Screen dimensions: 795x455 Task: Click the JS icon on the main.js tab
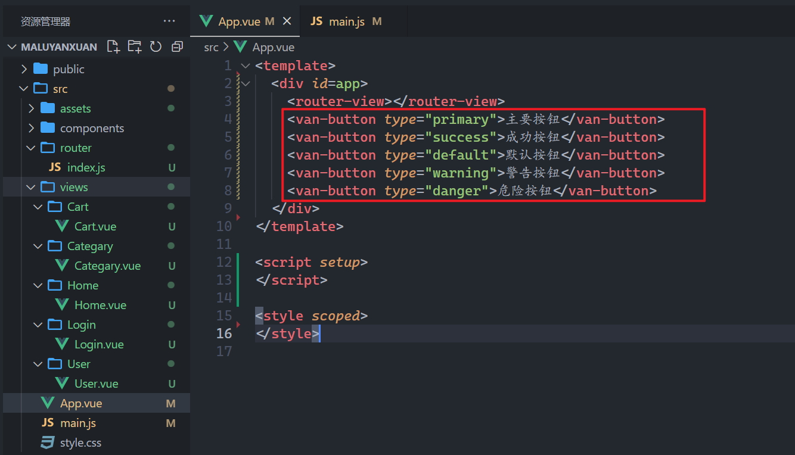[x=316, y=21]
